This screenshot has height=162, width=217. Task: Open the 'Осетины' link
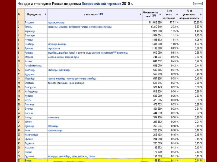click(x=29, y=83)
